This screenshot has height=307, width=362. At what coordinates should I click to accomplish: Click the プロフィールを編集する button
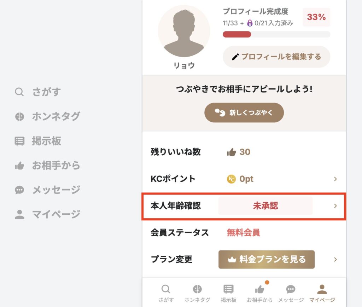(x=276, y=57)
